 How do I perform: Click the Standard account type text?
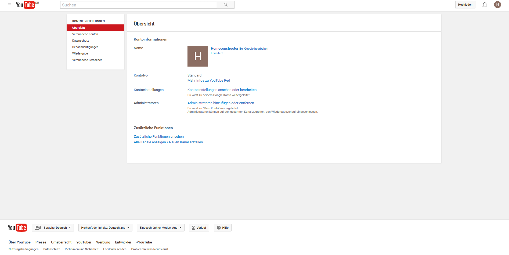click(x=194, y=75)
